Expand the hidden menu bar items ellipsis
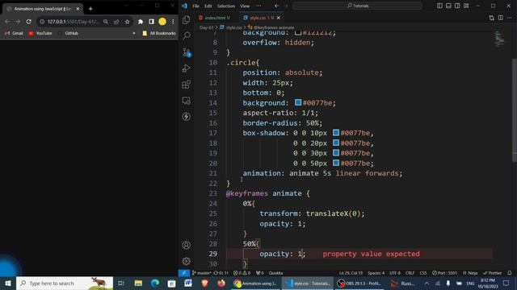The image size is (517, 290). (258, 6)
